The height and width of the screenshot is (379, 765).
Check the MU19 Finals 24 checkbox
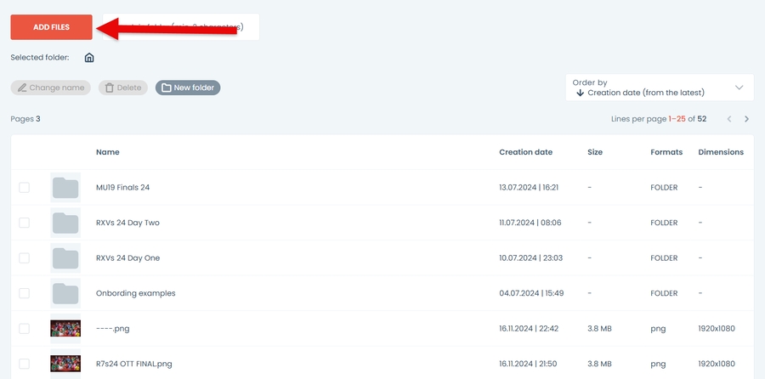point(24,187)
